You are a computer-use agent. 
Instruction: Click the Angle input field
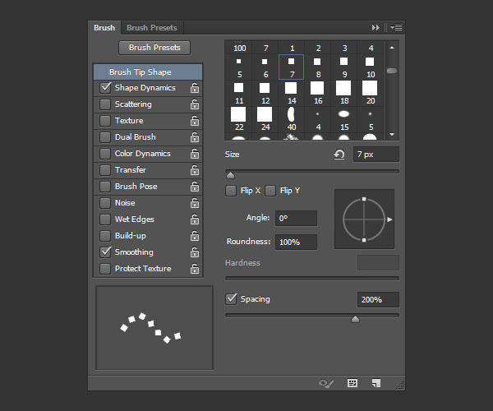point(296,219)
